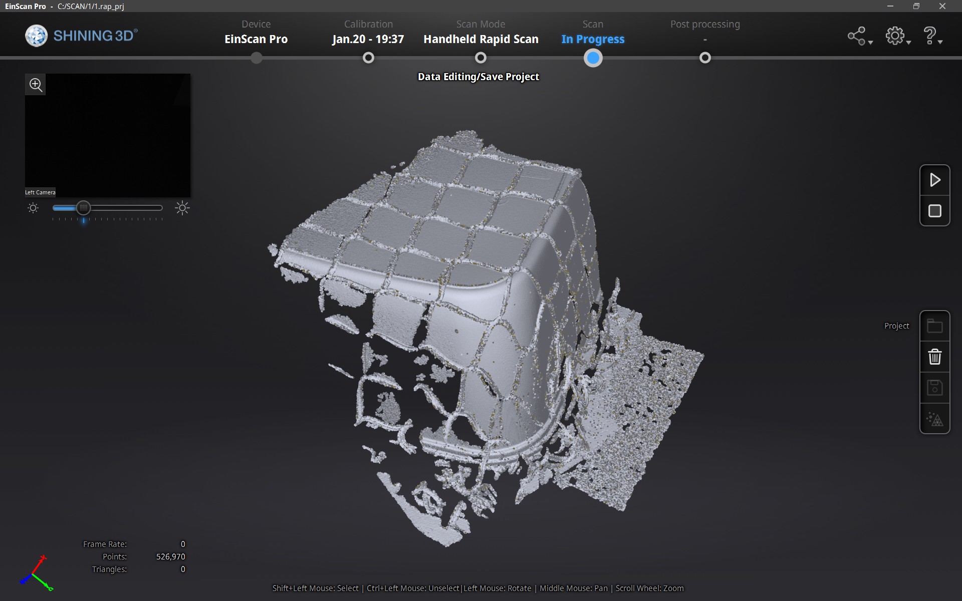This screenshot has width=962, height=601.
Task: Start scanning with the play button
Action: (934, 180)
